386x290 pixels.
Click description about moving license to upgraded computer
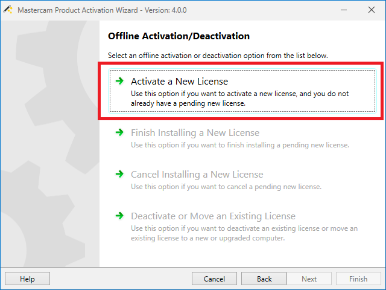[x=244, y=233]
